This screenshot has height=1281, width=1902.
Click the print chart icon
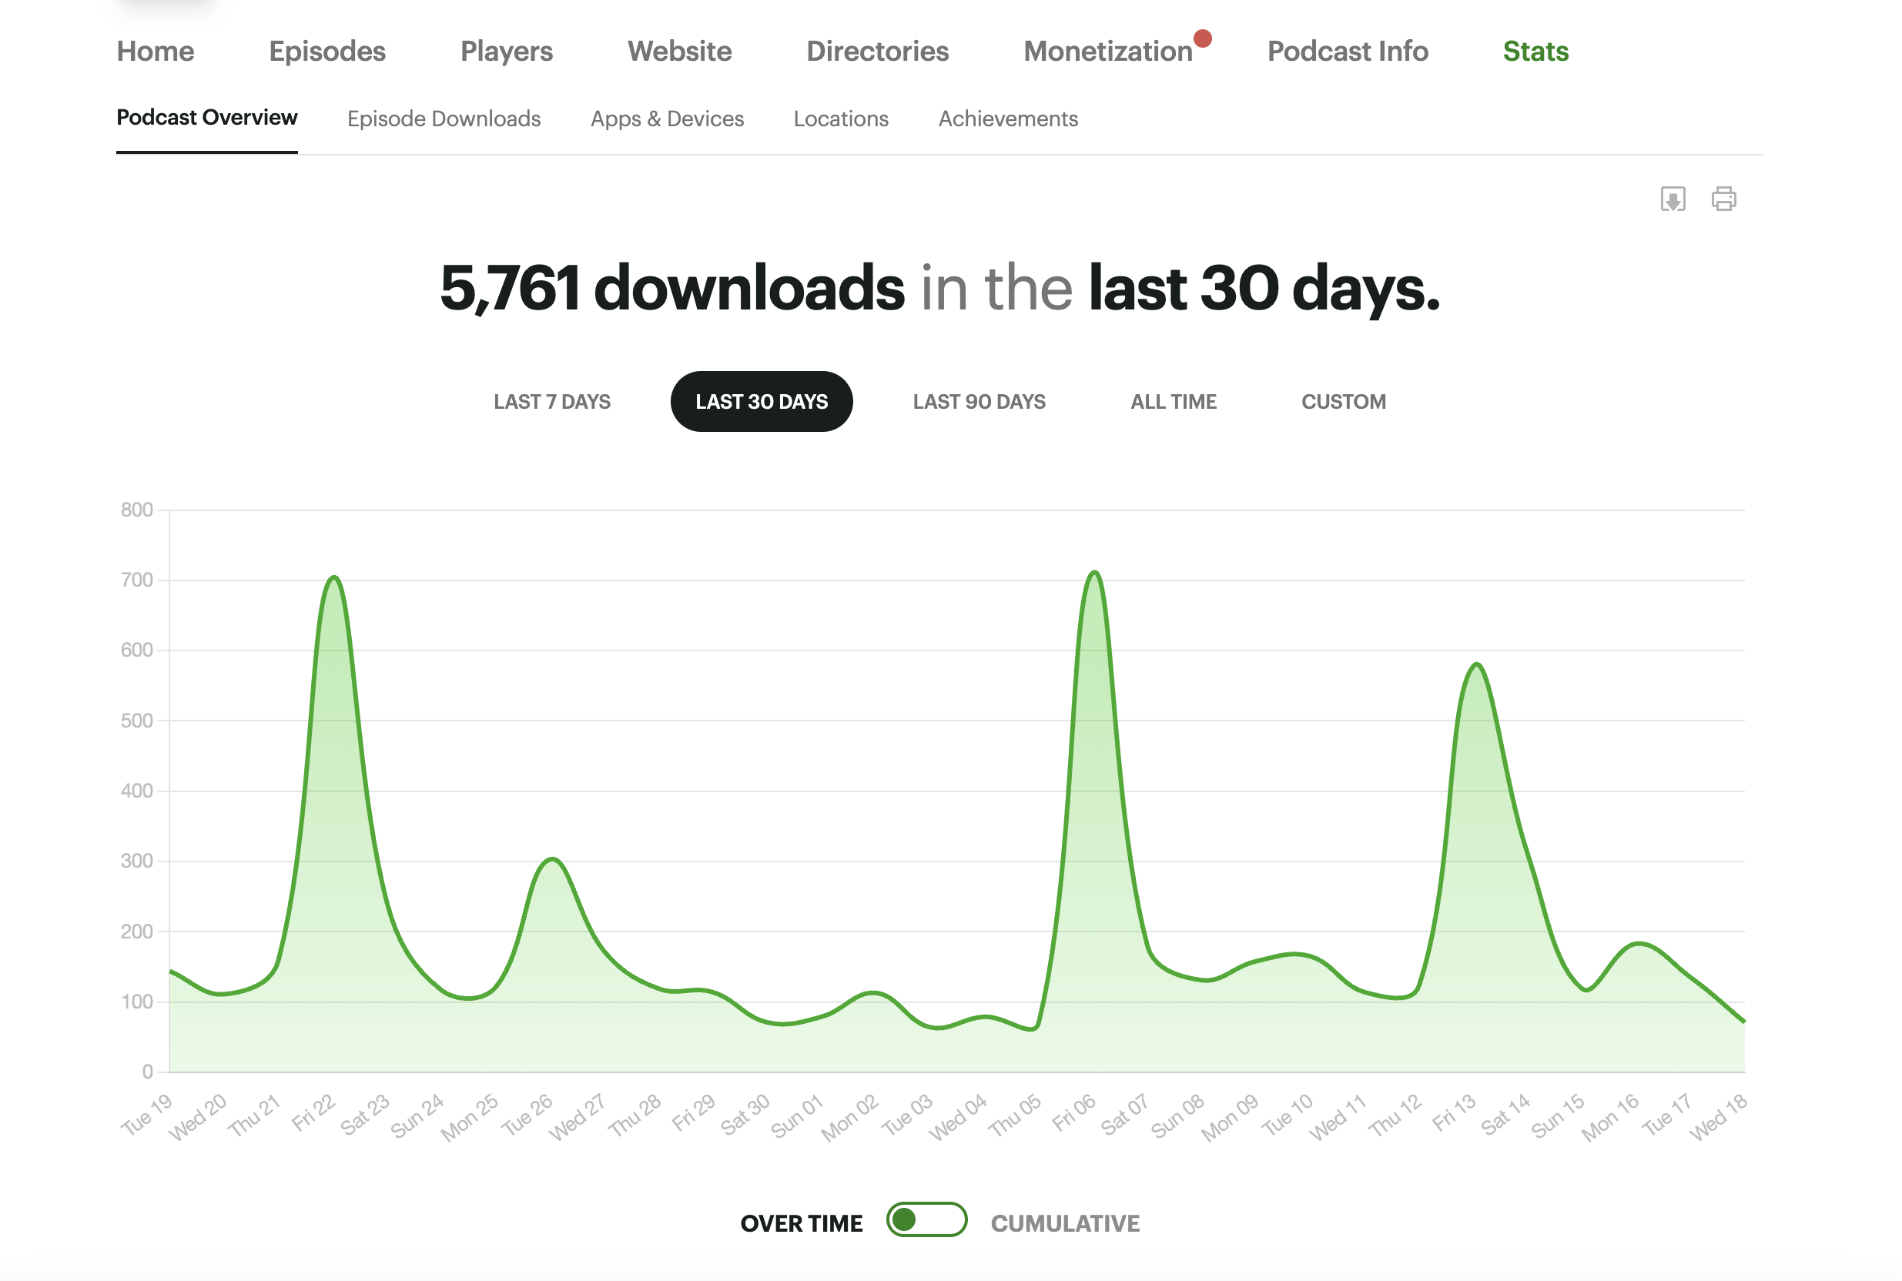1723,199
